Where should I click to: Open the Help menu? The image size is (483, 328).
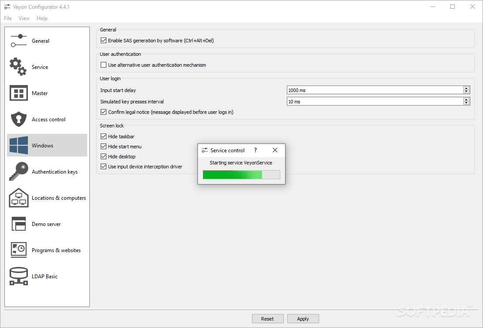42,18
